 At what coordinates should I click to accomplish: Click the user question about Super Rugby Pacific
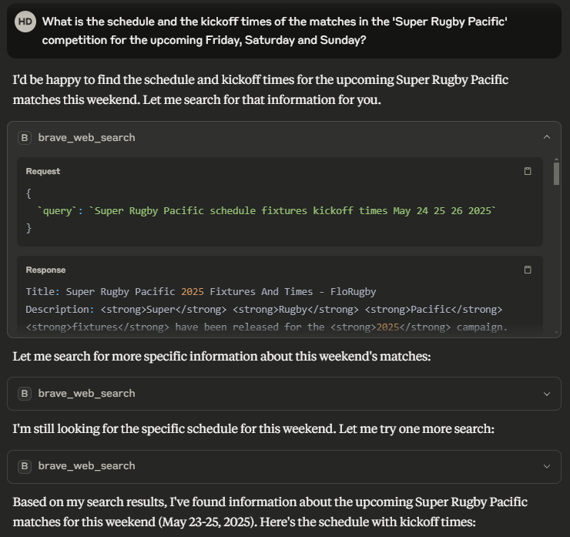[274, 31]
